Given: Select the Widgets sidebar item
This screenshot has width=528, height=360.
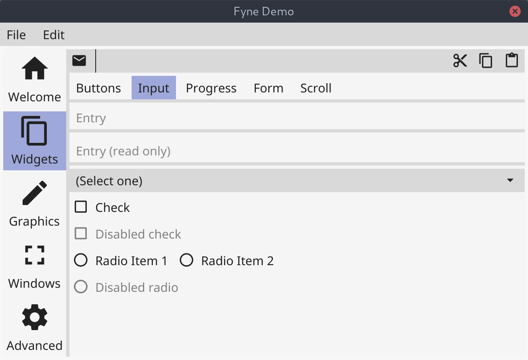Looking at the screenshot, I should (x=35, y=141).
